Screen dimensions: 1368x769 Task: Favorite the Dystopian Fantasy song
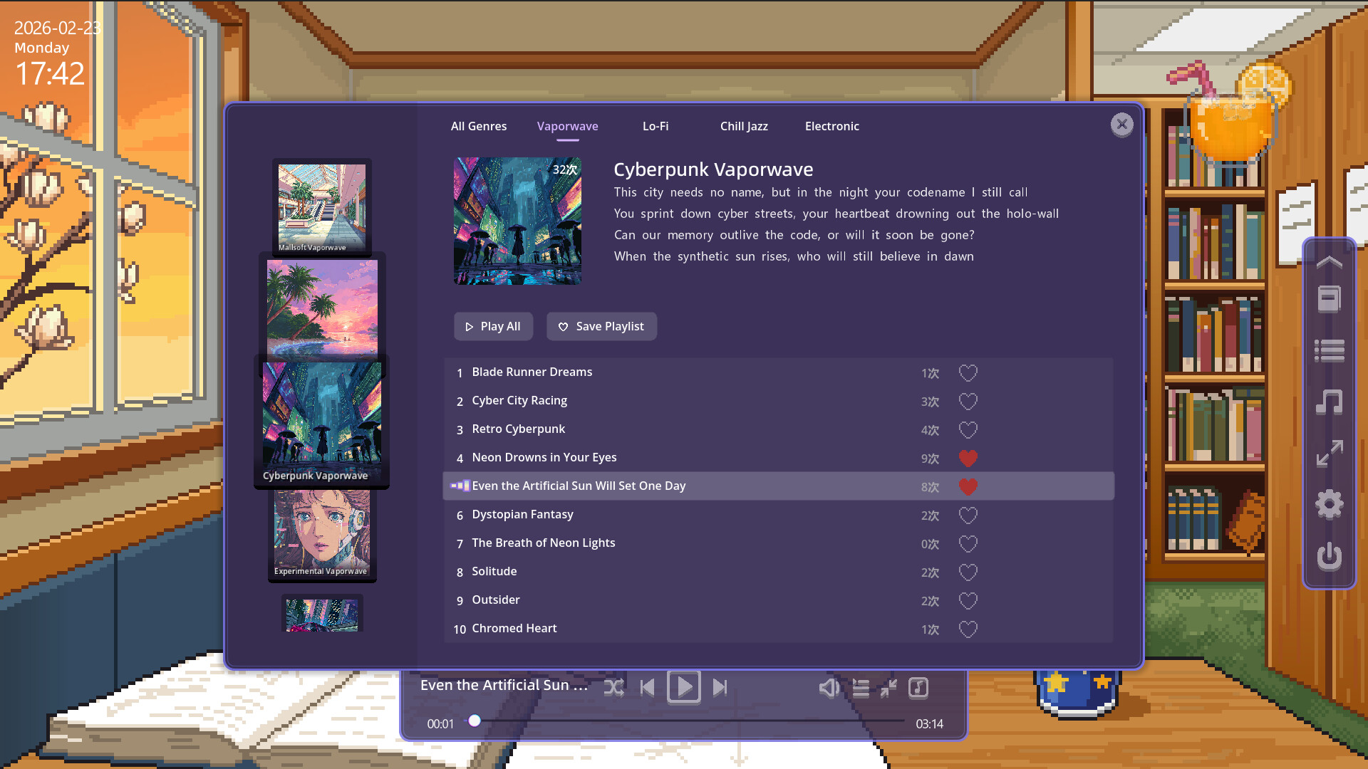click(x=968, y=516)
